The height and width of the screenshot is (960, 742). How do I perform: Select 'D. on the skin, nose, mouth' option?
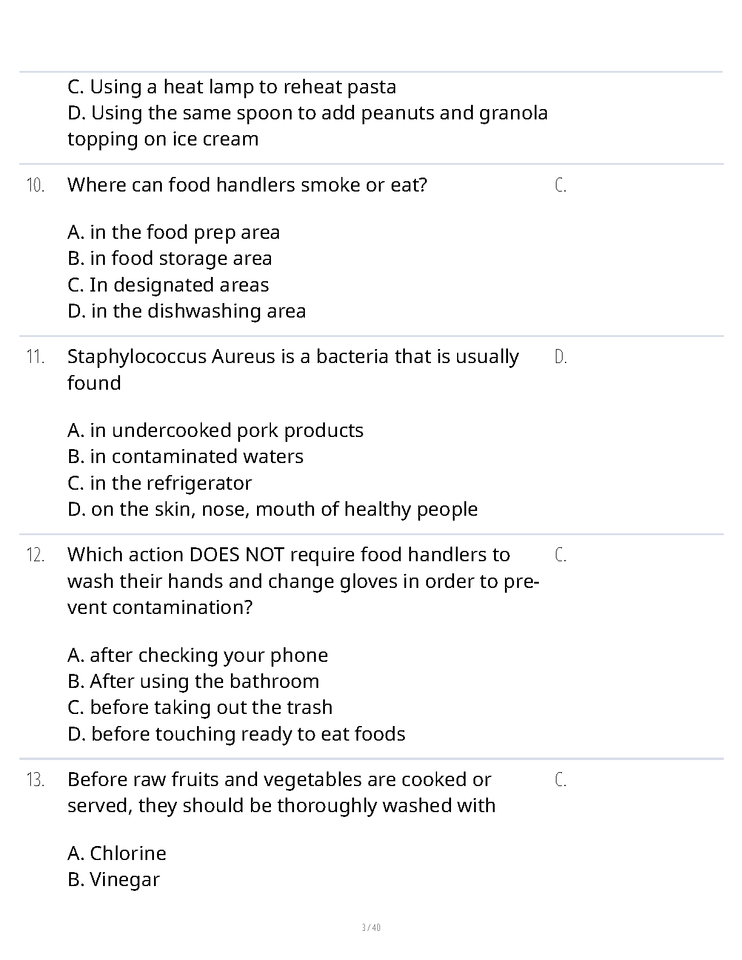pyautogui.click(x=273, y=509)
